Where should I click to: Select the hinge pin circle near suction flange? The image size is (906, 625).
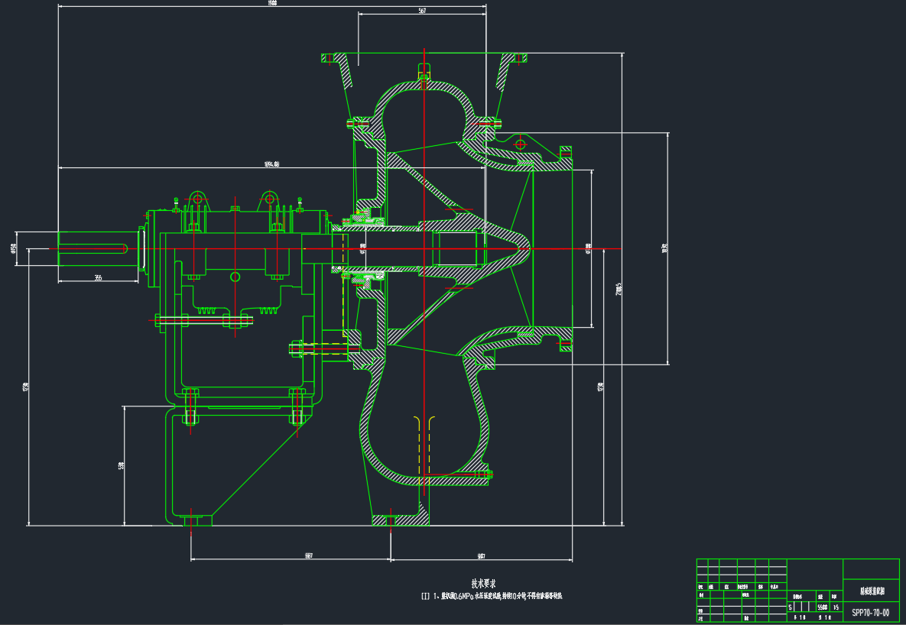[x=521, y=144]
